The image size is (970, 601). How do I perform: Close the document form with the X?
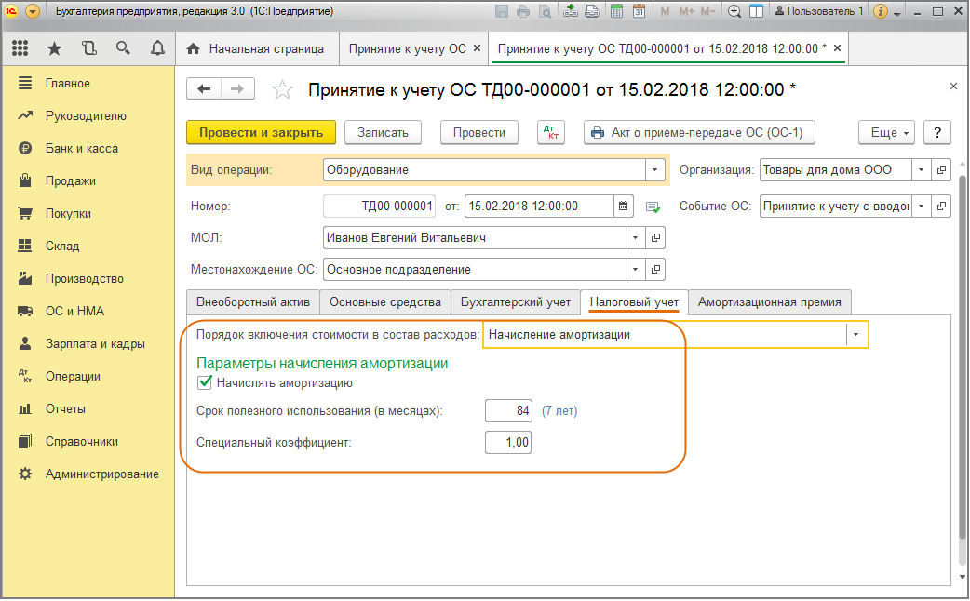click(953, 86)
